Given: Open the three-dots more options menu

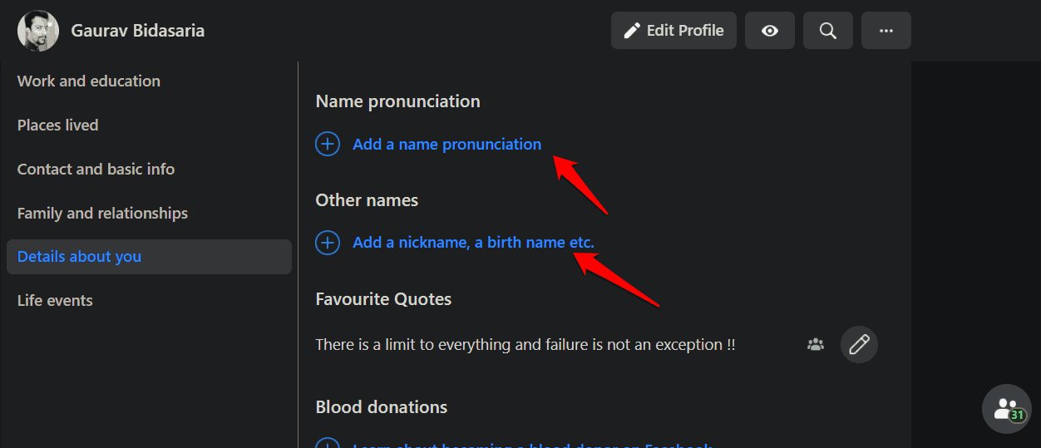Looking at the screenshot, I should click(886, 31).
